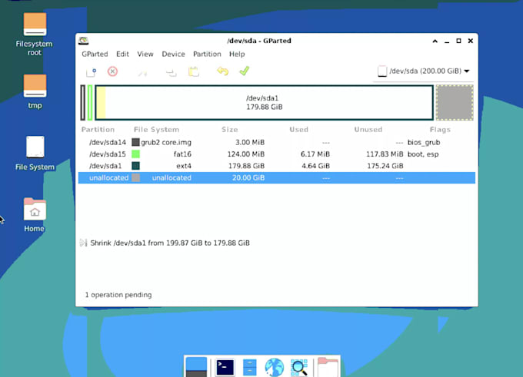Open the GParted menu
Screen dimensions: 523x377
point(95,55)
